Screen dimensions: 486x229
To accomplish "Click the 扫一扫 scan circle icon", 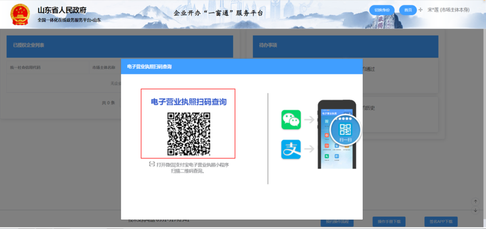I will (345, 131).
